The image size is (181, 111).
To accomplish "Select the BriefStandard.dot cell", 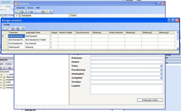I will (x=16, y=36).
